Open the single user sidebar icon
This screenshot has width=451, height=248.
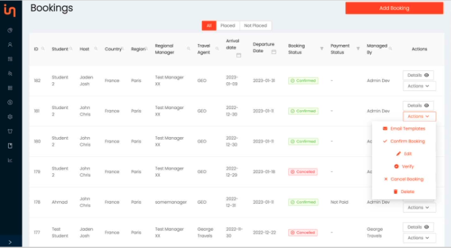10,45
